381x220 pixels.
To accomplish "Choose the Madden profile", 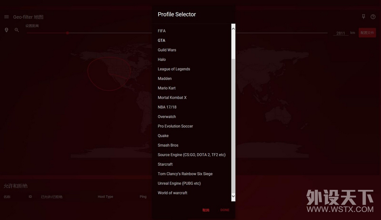I will pyautogui.click(x=165, y=79).
